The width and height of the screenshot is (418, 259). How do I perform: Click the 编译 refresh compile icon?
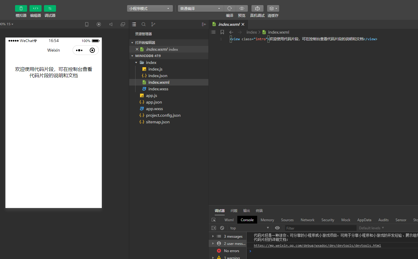click(229, 8)
